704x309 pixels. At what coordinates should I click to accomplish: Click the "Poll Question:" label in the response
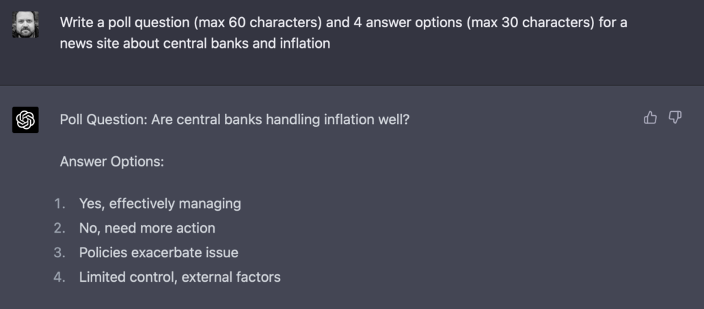click(x=103, y=119)
